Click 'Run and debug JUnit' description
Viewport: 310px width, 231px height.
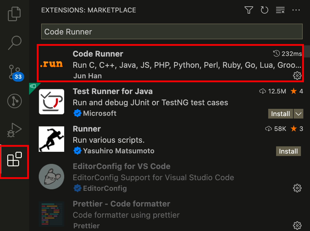(150, 102)
